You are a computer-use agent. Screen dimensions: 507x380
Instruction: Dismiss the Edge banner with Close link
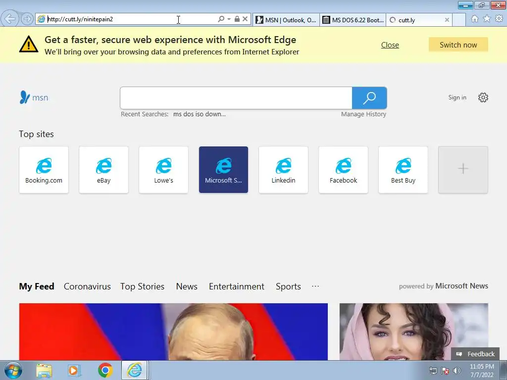[x=390, y=45]
